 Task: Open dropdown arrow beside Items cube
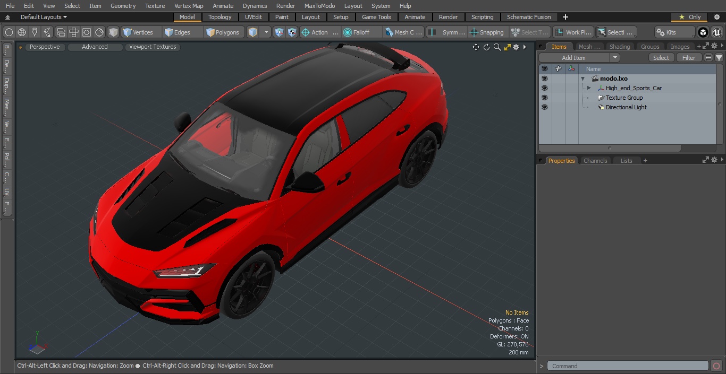coord(266,32)
